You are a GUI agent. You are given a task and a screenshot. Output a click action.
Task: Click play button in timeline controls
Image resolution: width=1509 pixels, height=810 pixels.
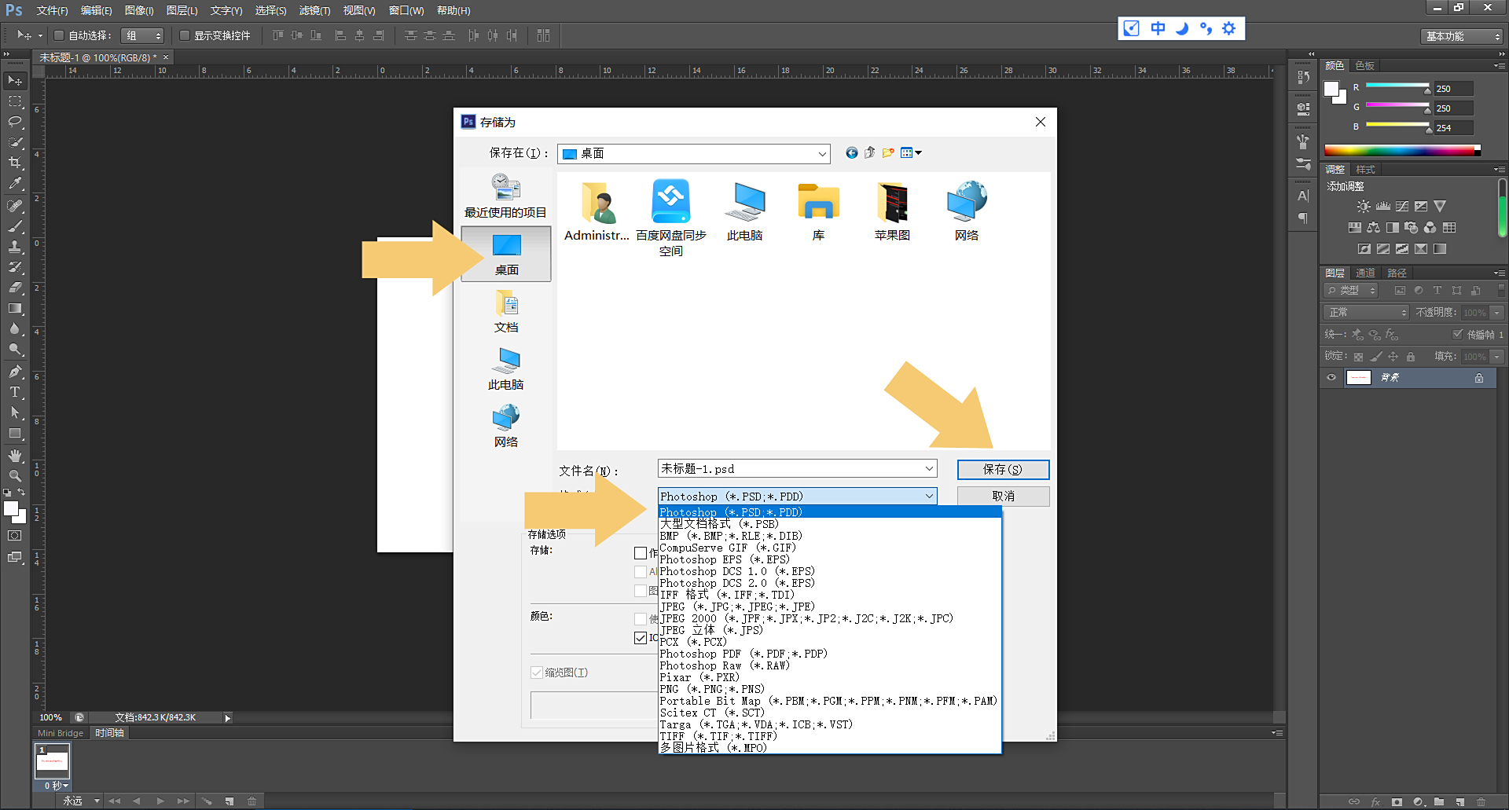[160, 801]
